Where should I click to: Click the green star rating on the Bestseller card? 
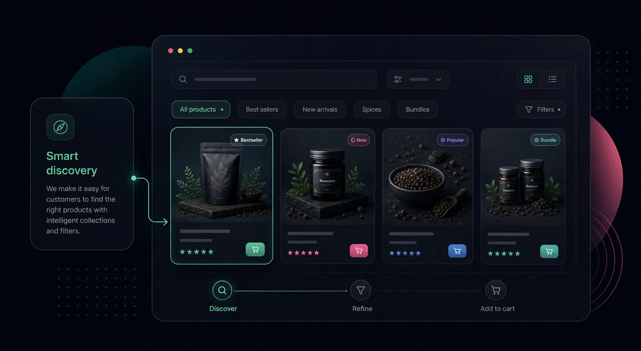(x=197, y=252)
